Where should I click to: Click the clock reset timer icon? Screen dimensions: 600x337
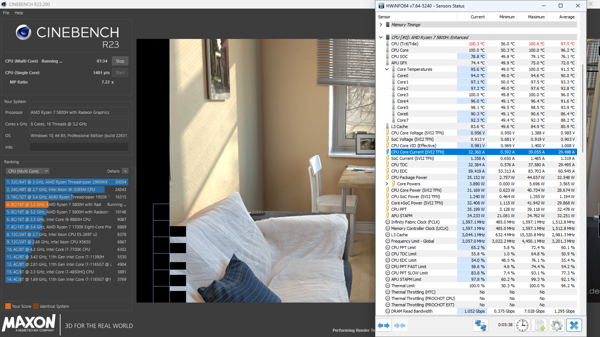(522, 325)
